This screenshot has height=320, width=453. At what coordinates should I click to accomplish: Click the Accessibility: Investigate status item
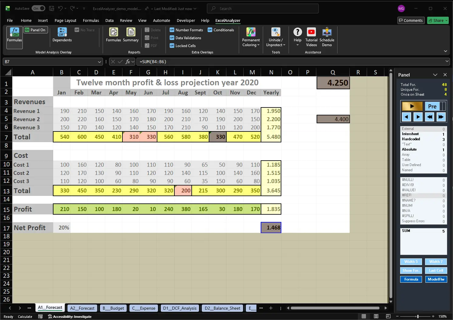coord(70,317)
